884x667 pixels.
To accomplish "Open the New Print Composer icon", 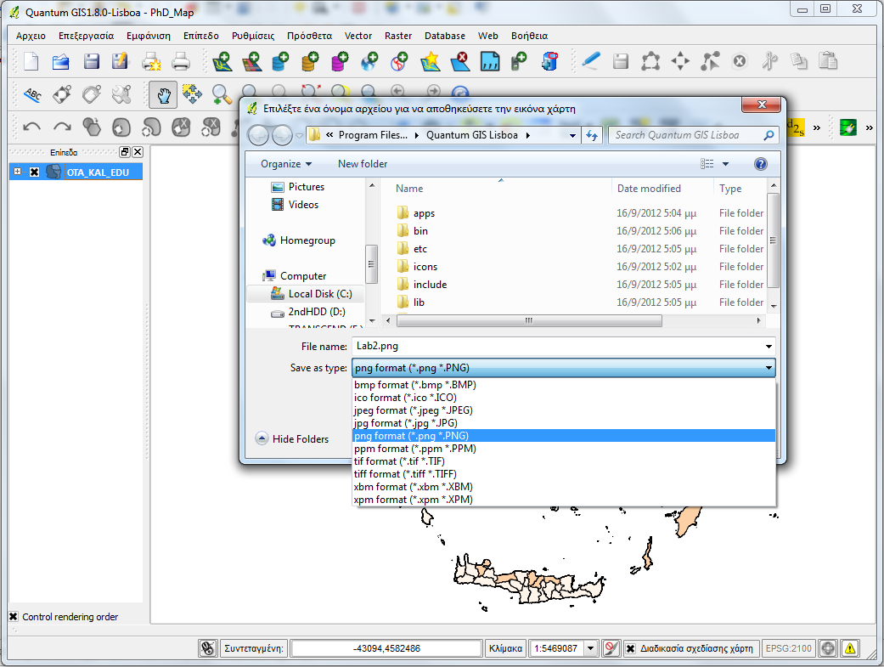I will (150, 61).
